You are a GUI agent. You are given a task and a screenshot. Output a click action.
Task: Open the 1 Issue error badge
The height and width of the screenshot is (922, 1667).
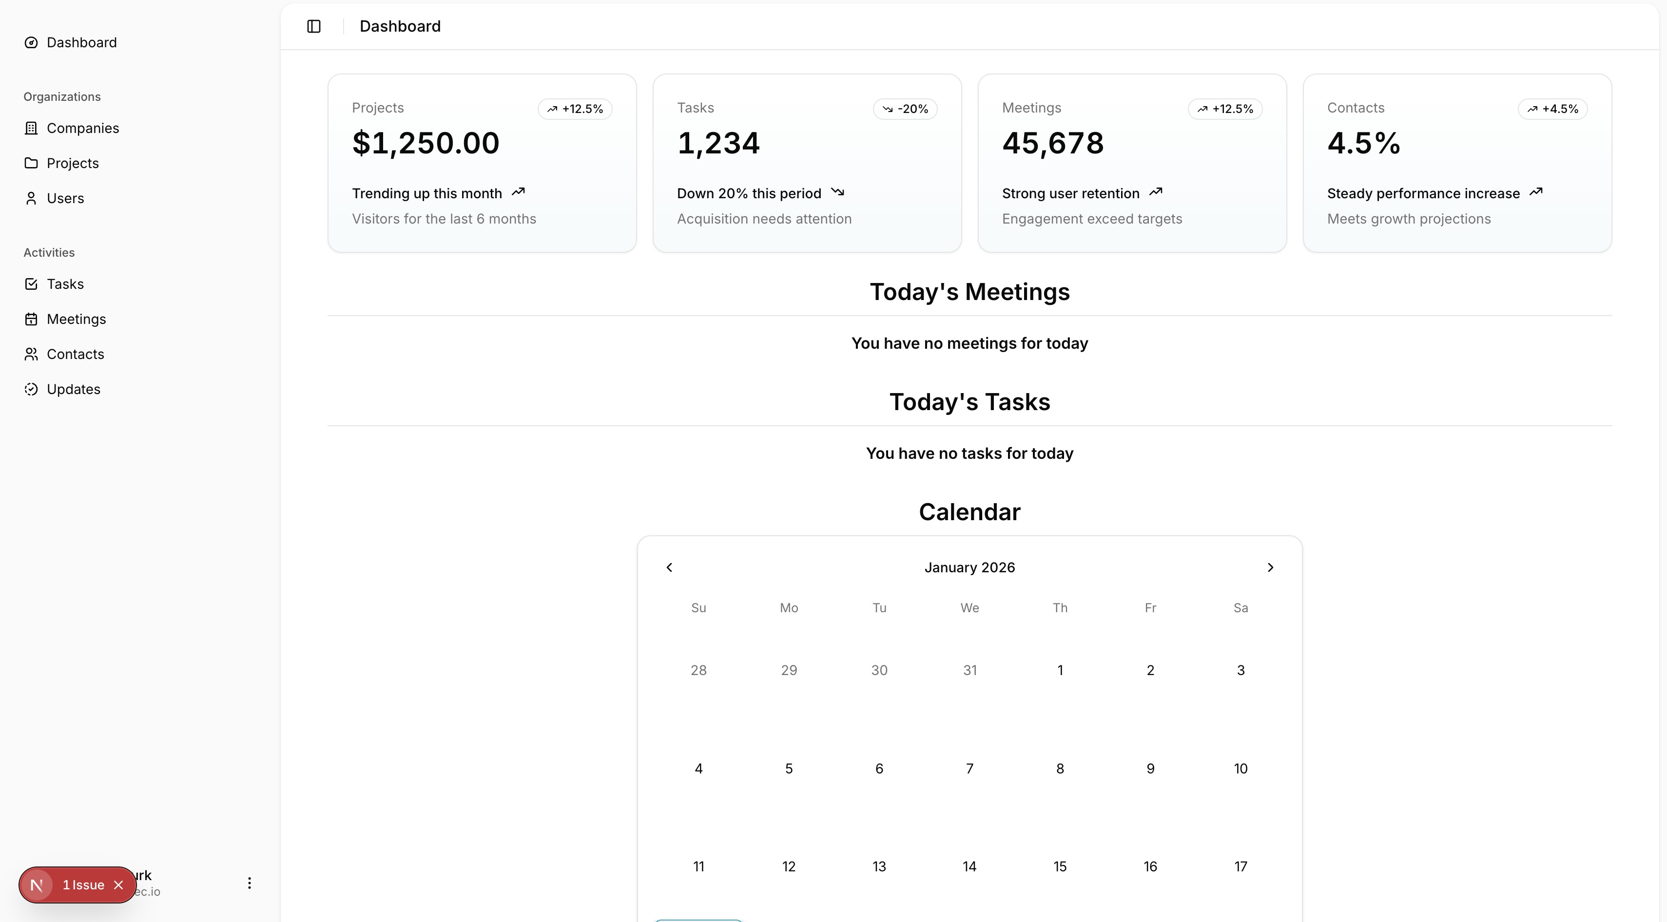(x=83, y=885)
